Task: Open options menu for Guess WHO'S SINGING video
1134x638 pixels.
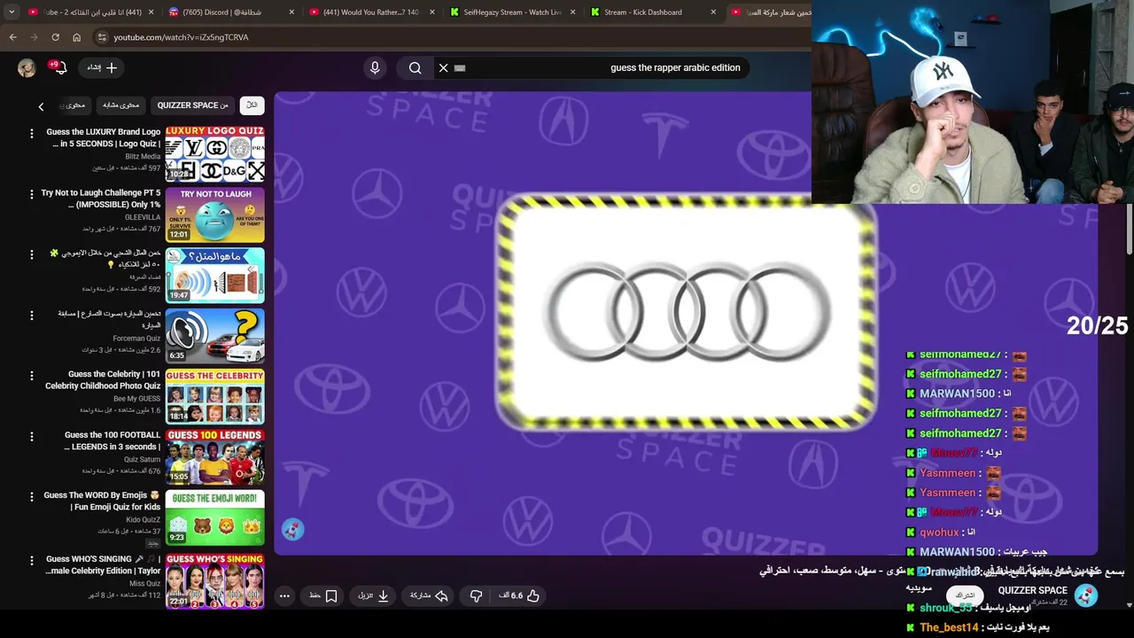Action: pos(32,560)
